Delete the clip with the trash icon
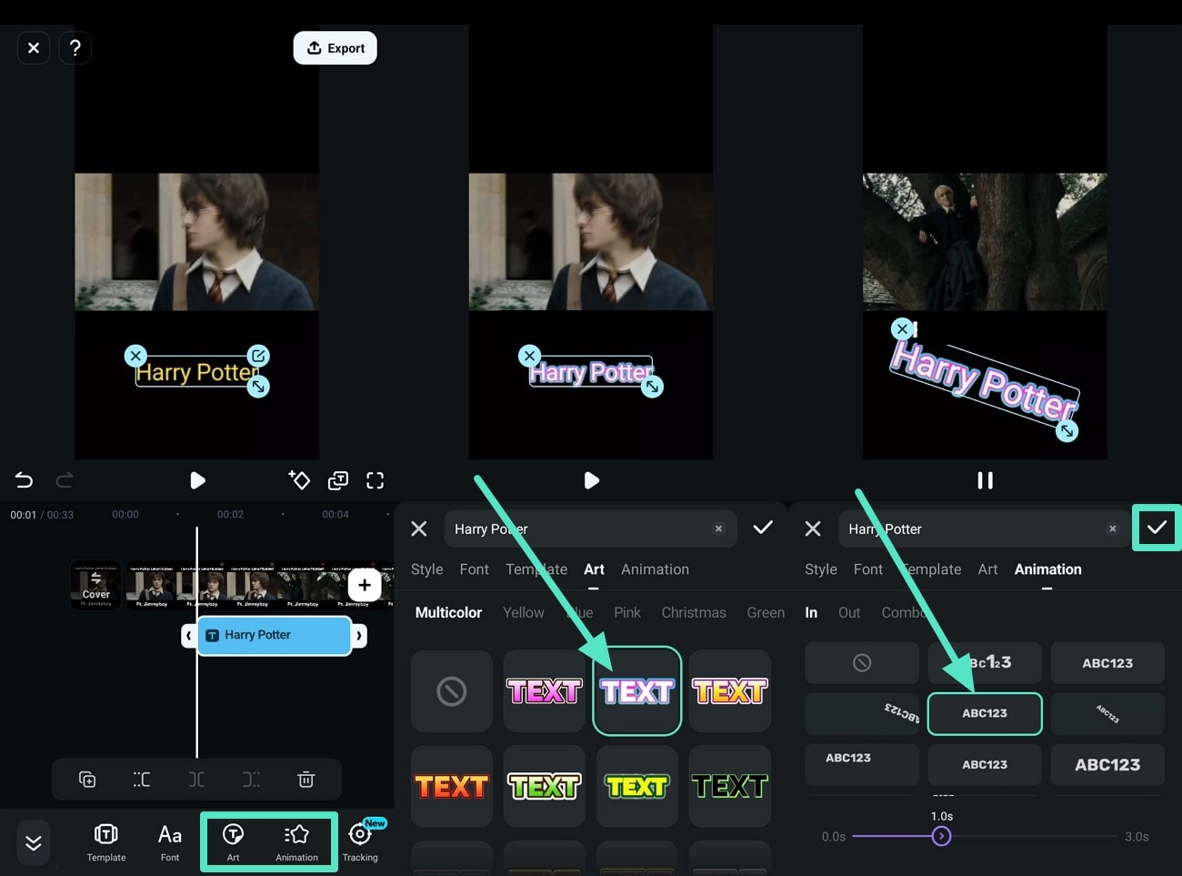Viewport: 1182px width, 876px height. pyautogui.click(x=306, y=780)
